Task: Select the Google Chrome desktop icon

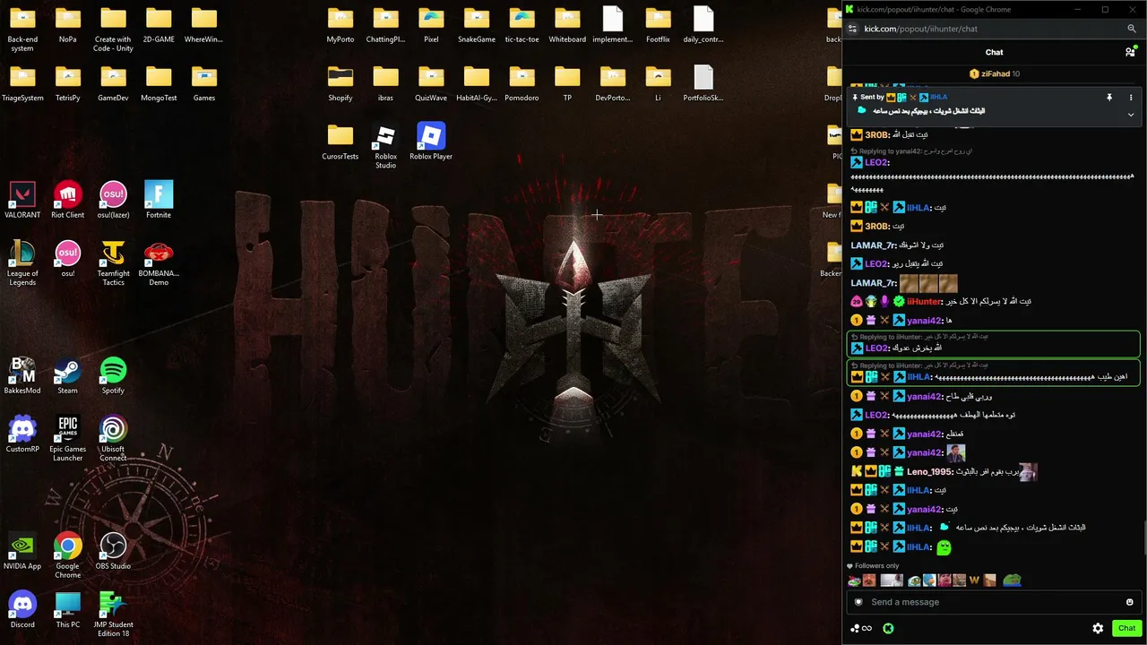Action: click(x=68, y=555)
